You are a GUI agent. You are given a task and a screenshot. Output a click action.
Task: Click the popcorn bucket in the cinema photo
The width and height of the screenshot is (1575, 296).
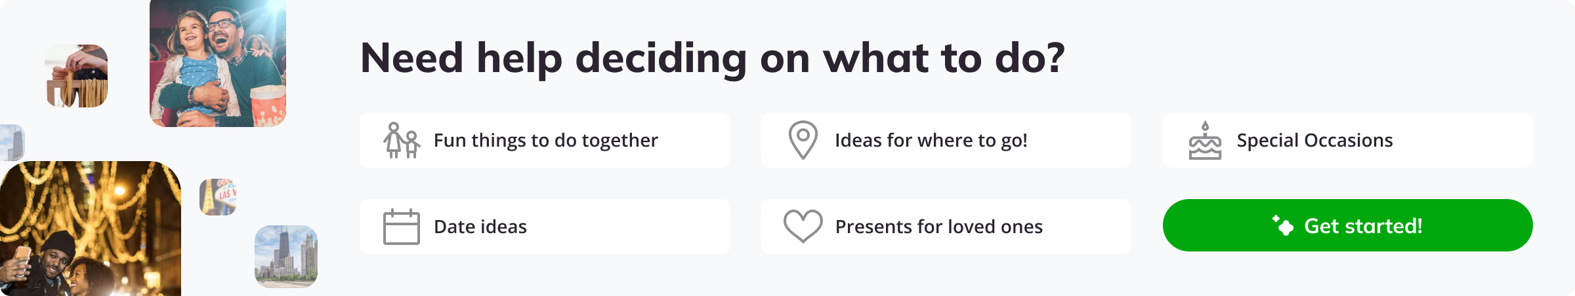point(268,106)
